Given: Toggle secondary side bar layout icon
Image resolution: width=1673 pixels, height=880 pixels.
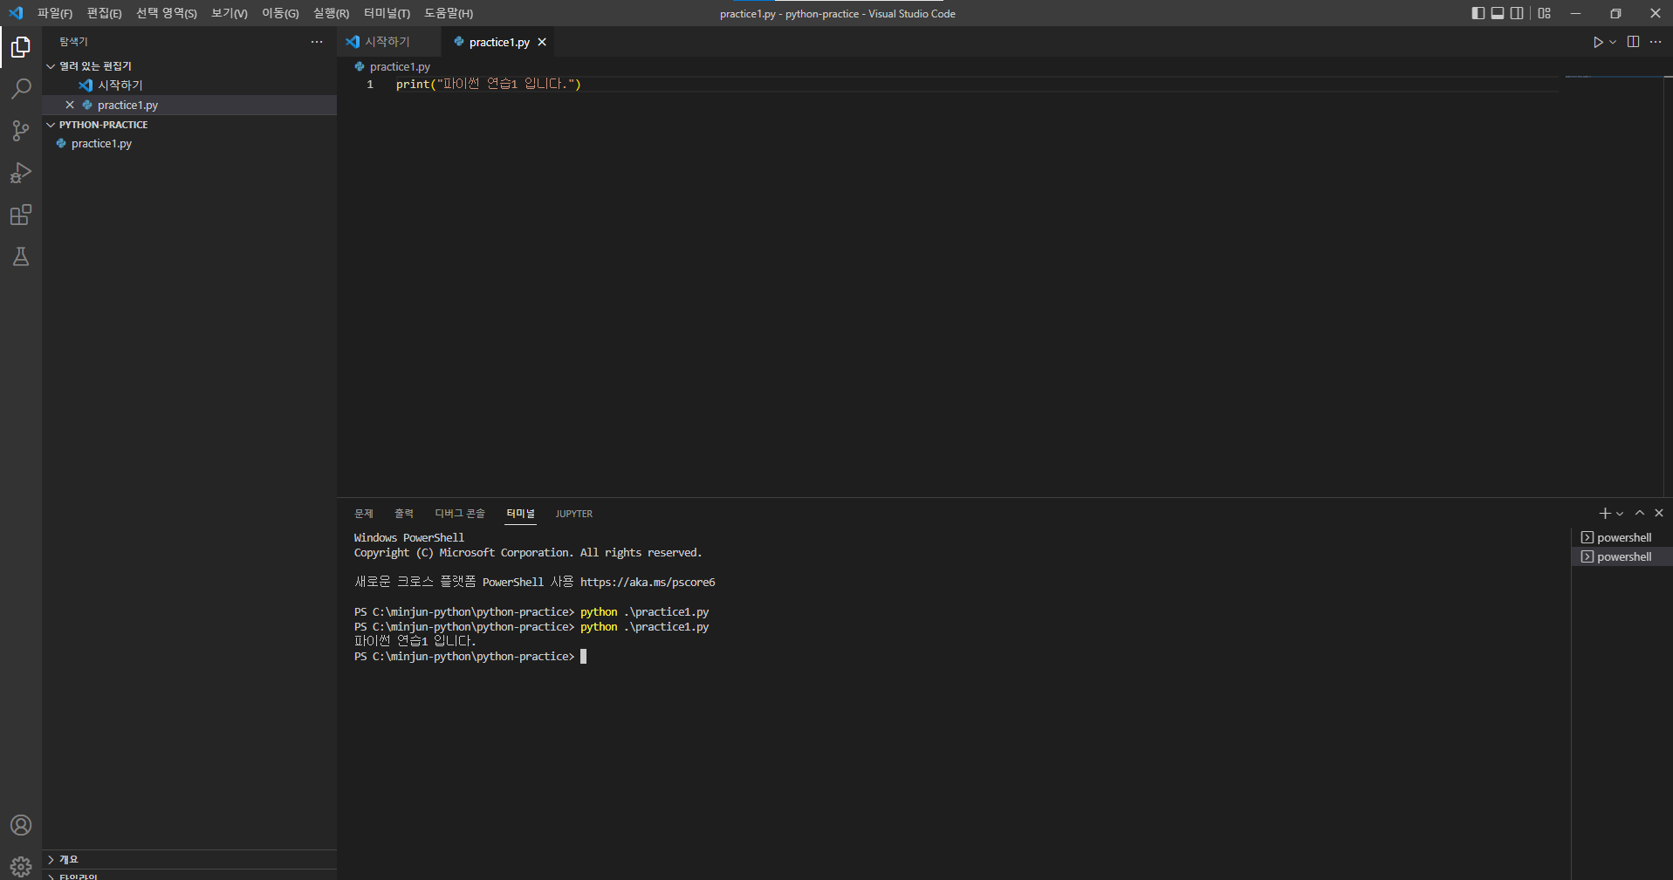Looking at the screenshot, I should (1517, 13).
